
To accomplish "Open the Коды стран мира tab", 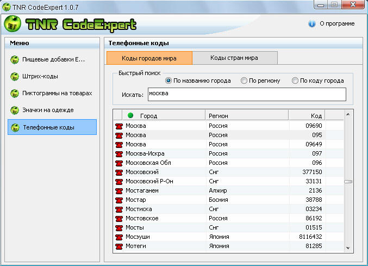I will 235,58.
